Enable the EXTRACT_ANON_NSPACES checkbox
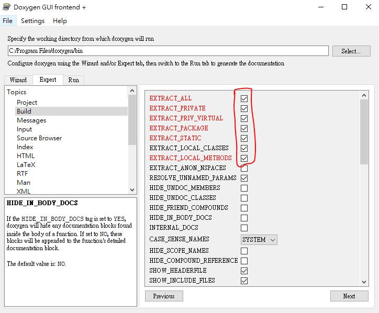 (244, 168)
